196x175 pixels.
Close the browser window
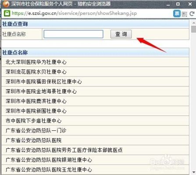[190, 4]
